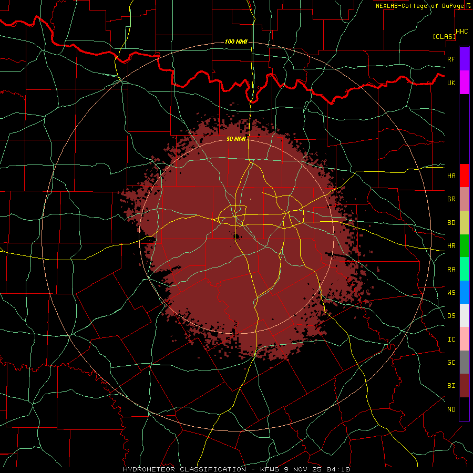Click the WS blue legend swatch
473x473 pixels.
click(x=464, y=292)
